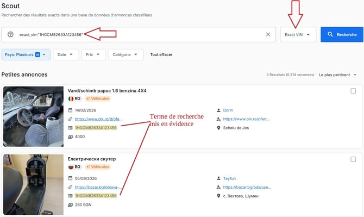
Task: Click the link icon beside olx.ro/d/ofe URL
Action: [70, 119]
